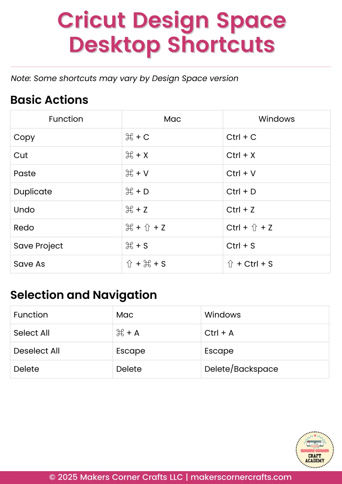Click the shift arrow in Mac Redo shortcut
342x484 pixels.
point(147,228)
